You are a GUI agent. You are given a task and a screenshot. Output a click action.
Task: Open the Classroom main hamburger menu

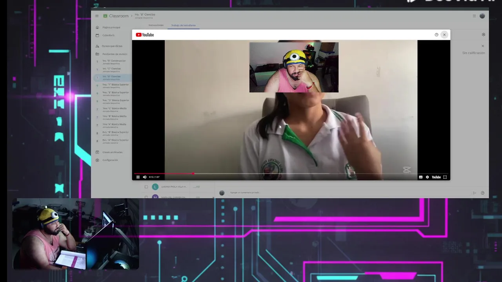tap(97, 16)
